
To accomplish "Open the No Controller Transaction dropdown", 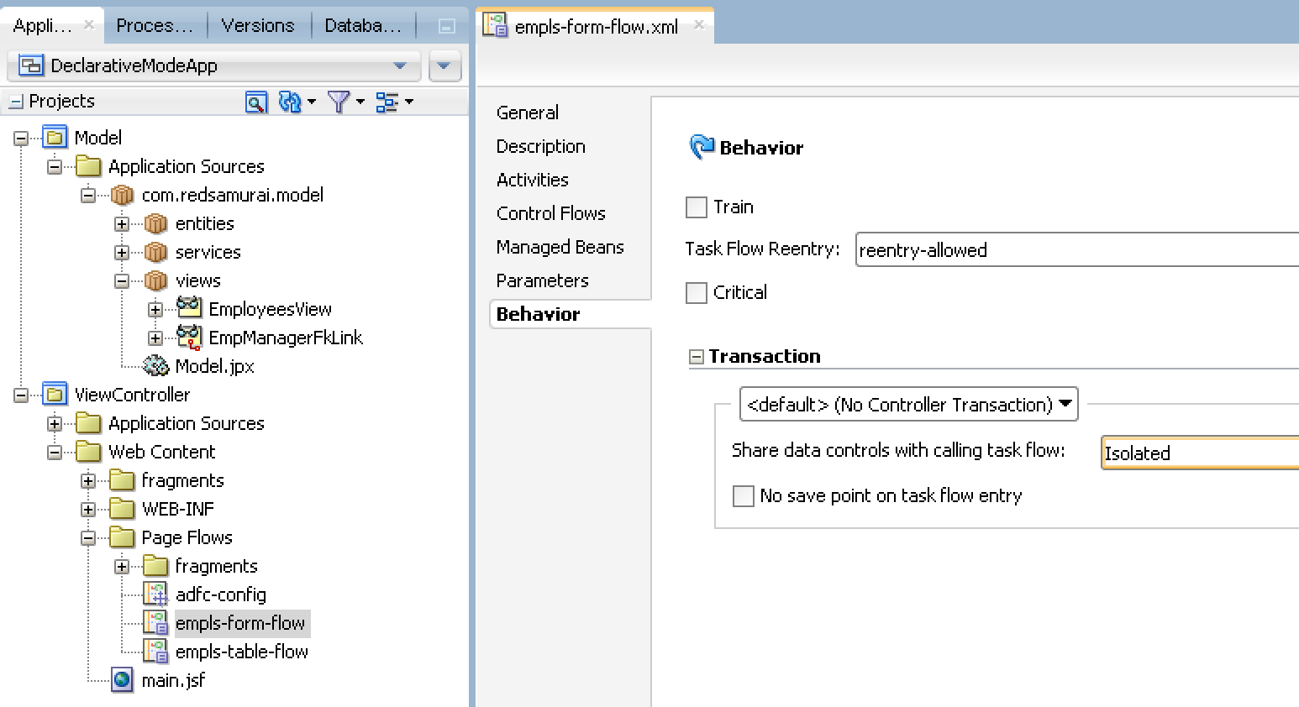I will click(x=1065, y=404).
